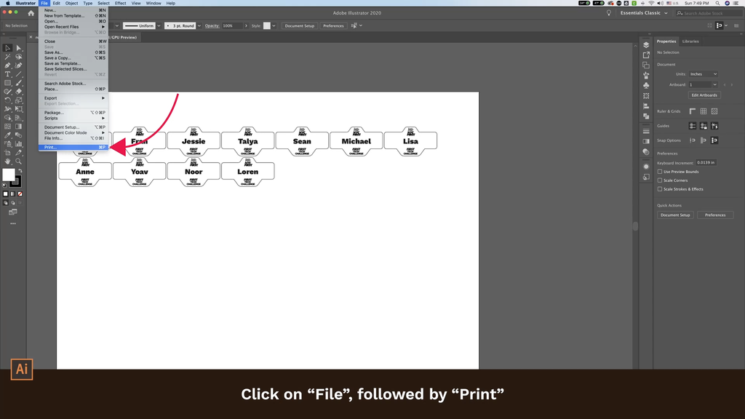The image size is (745, 419).
Task: Expand the Artboard number dropdown
Action: pyautogui.click(x=702, y=84)
